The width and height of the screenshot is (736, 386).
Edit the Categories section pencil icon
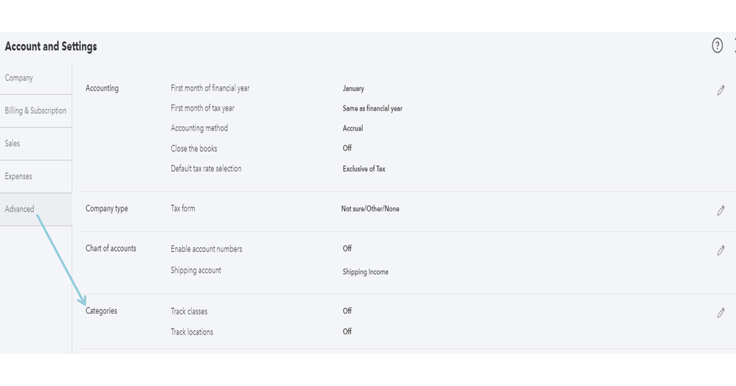click(721, 313)
